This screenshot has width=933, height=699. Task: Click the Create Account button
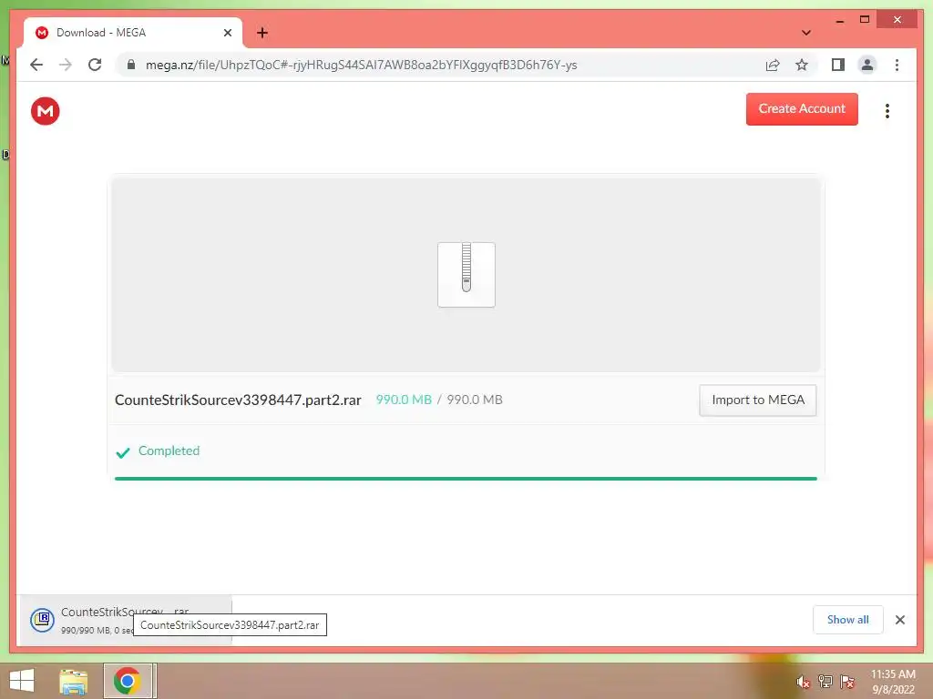pos(802,109)
